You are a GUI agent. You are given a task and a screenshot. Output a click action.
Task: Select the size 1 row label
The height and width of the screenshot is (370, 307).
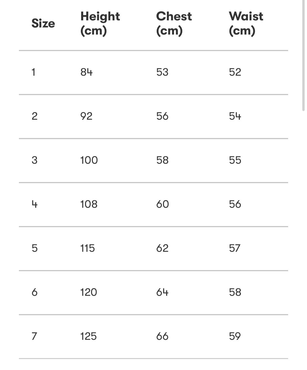[x=33, y=72]
